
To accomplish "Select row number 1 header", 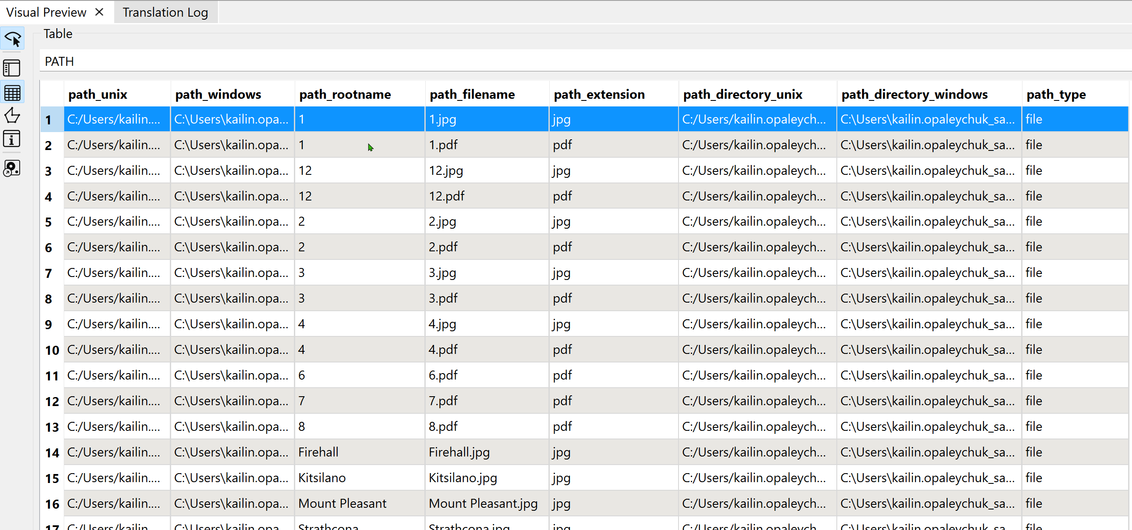I will (52, 119).
